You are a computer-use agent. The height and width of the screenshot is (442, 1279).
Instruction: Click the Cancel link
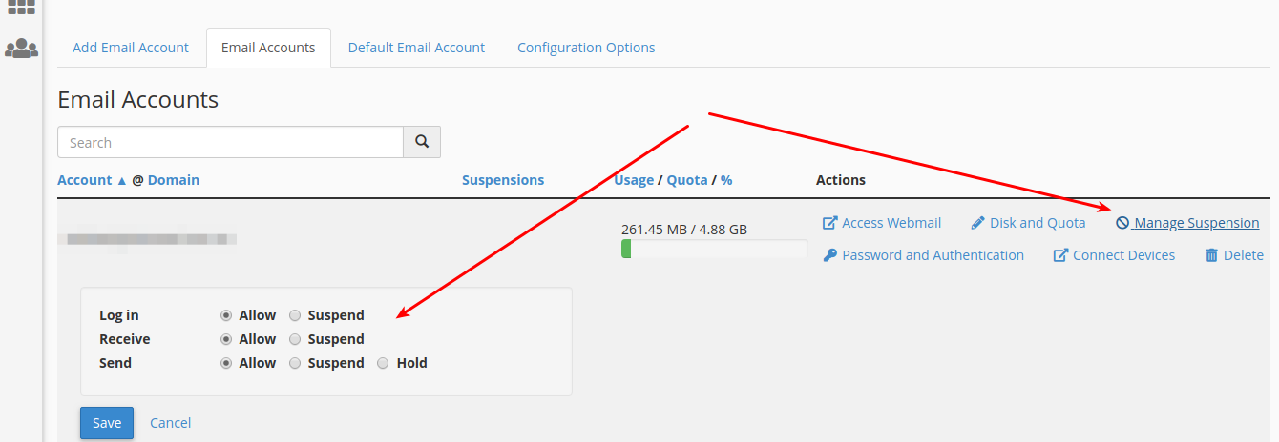[170, 423]
